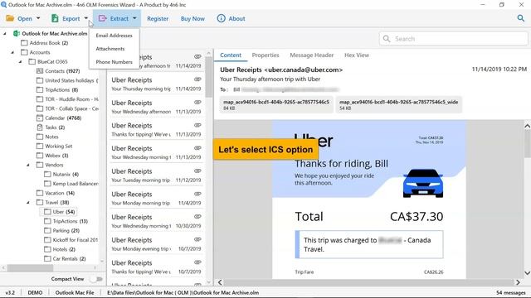Select the Nutanix (4) folder
The image size is (531, 298).
click(61, 175)
